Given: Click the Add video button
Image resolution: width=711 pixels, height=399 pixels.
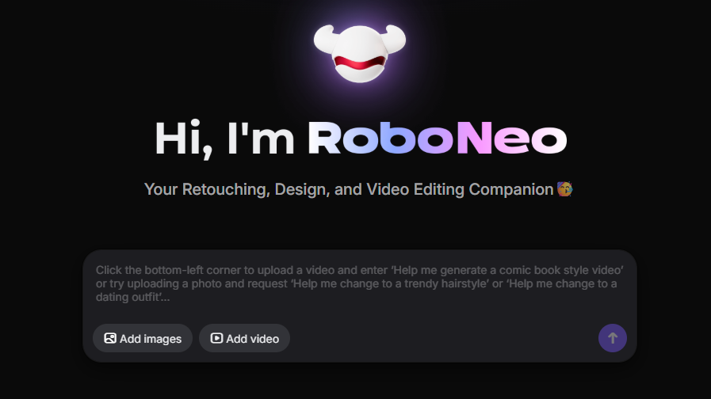Looking at the screenshot, I should (x=244, y=338).
